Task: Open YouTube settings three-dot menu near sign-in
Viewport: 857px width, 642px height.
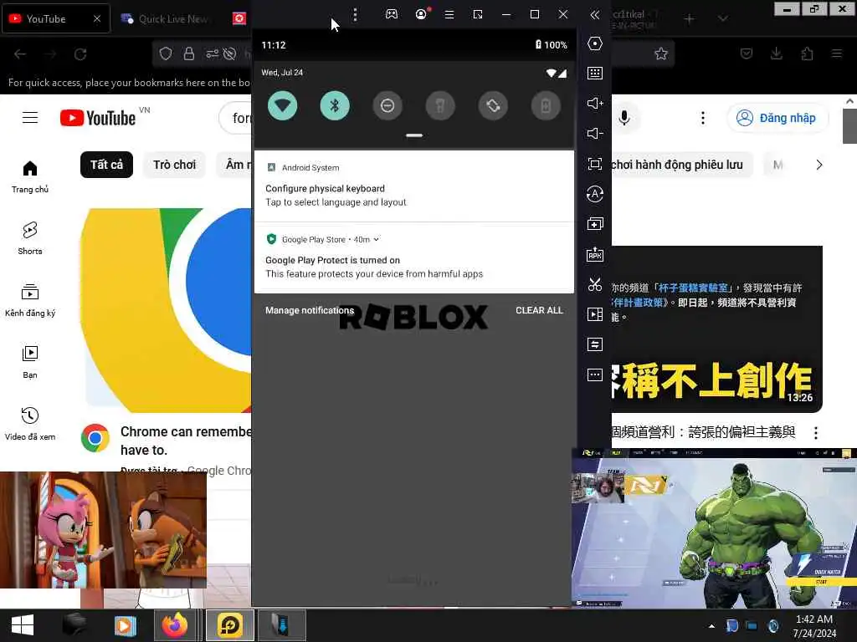Action: click(x=703, y=118)
